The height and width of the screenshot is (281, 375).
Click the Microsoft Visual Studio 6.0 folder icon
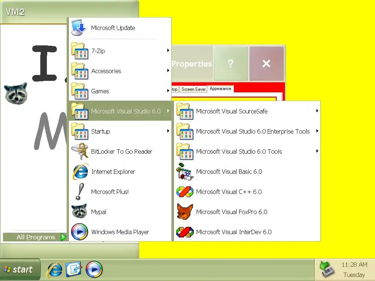[79, 111]
